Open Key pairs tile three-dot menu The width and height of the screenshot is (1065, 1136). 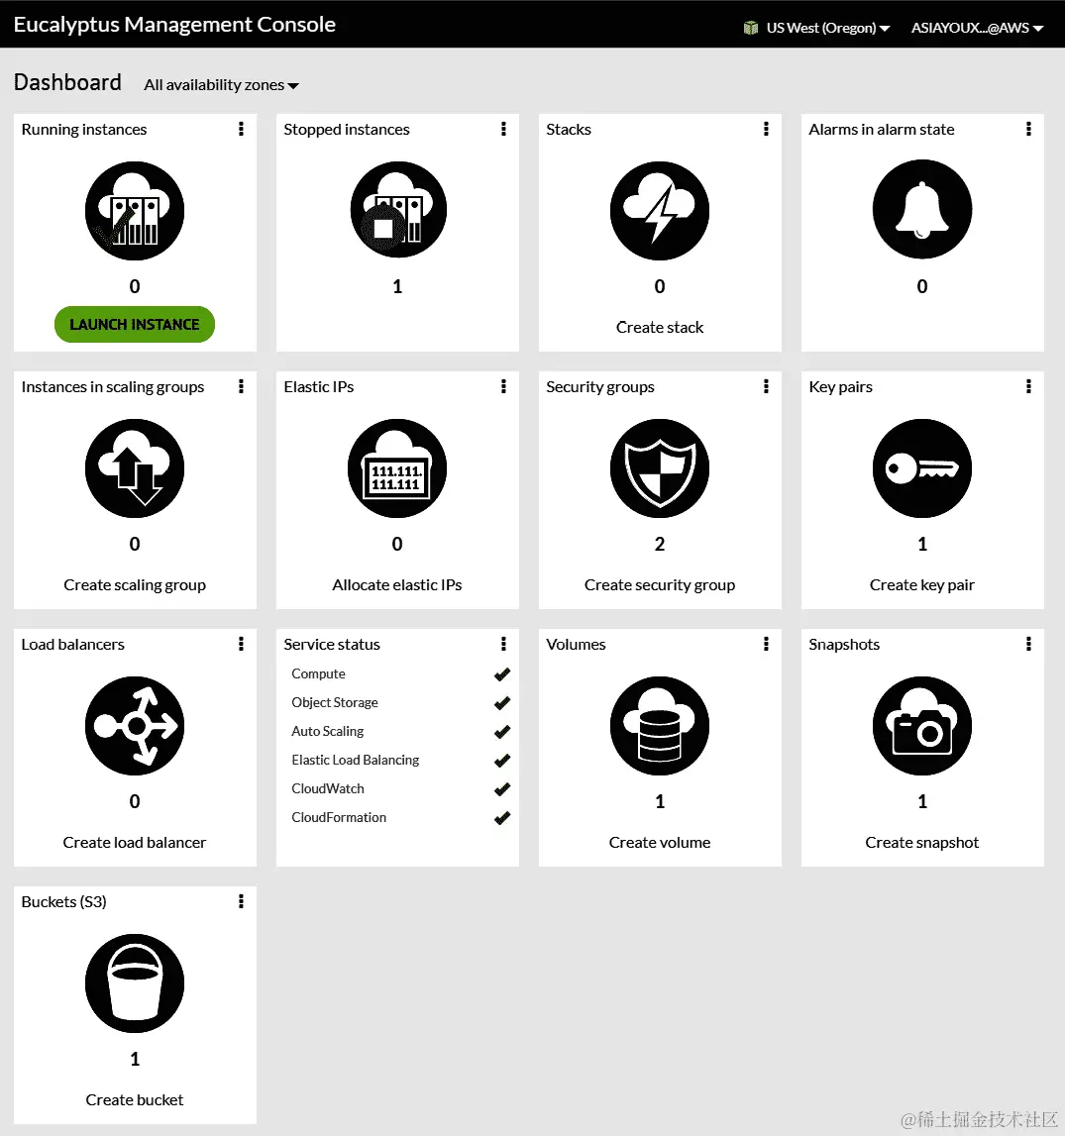[1028, 386]
